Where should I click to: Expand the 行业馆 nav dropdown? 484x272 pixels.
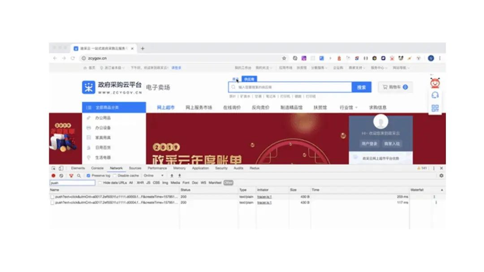coord(349,107)
